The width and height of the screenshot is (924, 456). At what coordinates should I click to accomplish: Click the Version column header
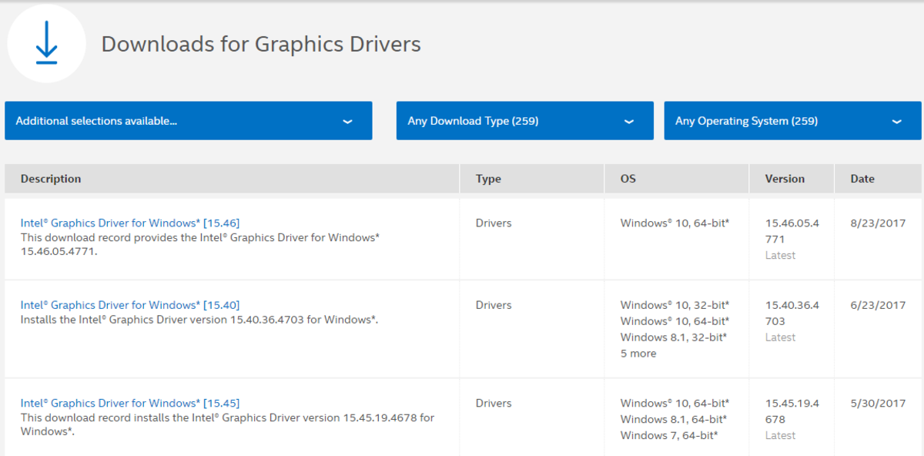click(x=785, y=179)
